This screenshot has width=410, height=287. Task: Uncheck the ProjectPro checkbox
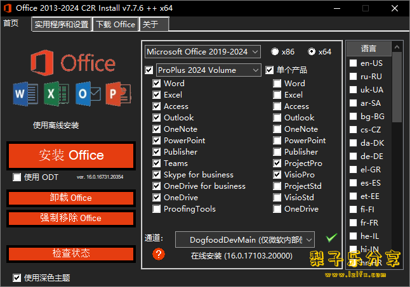(x=277, y=163)
